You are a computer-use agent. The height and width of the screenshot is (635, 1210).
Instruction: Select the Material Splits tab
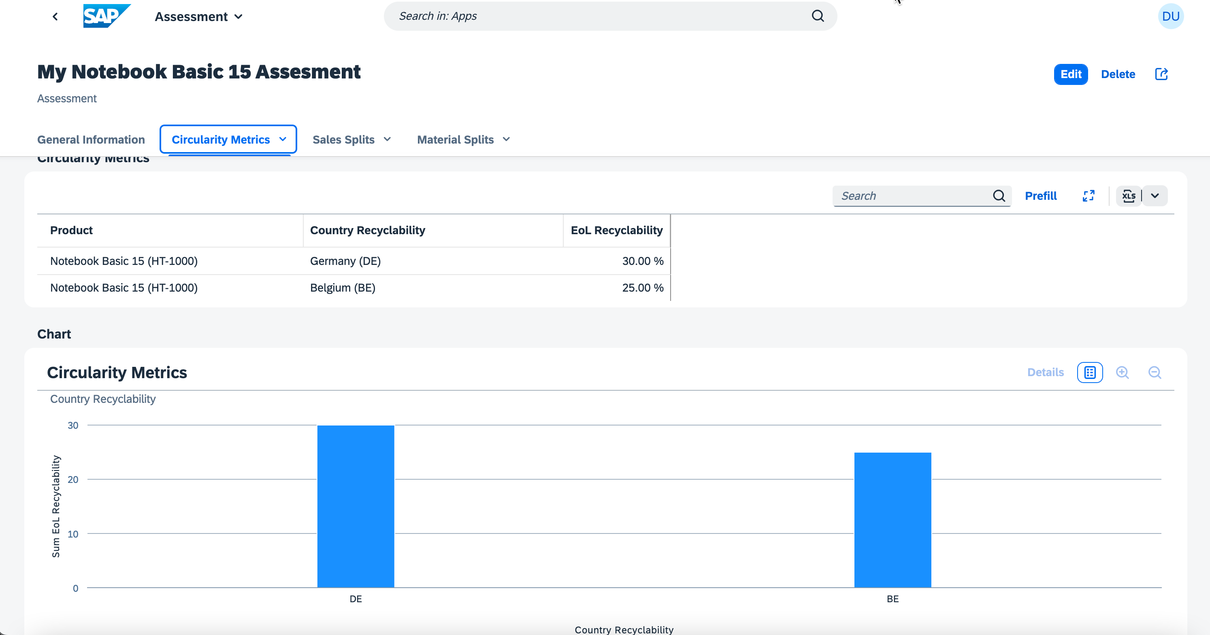[455, 140]
